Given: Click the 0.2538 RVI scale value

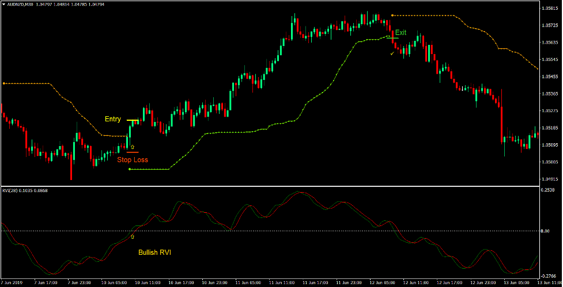Looking at the screenshot, I should point(547,190).
